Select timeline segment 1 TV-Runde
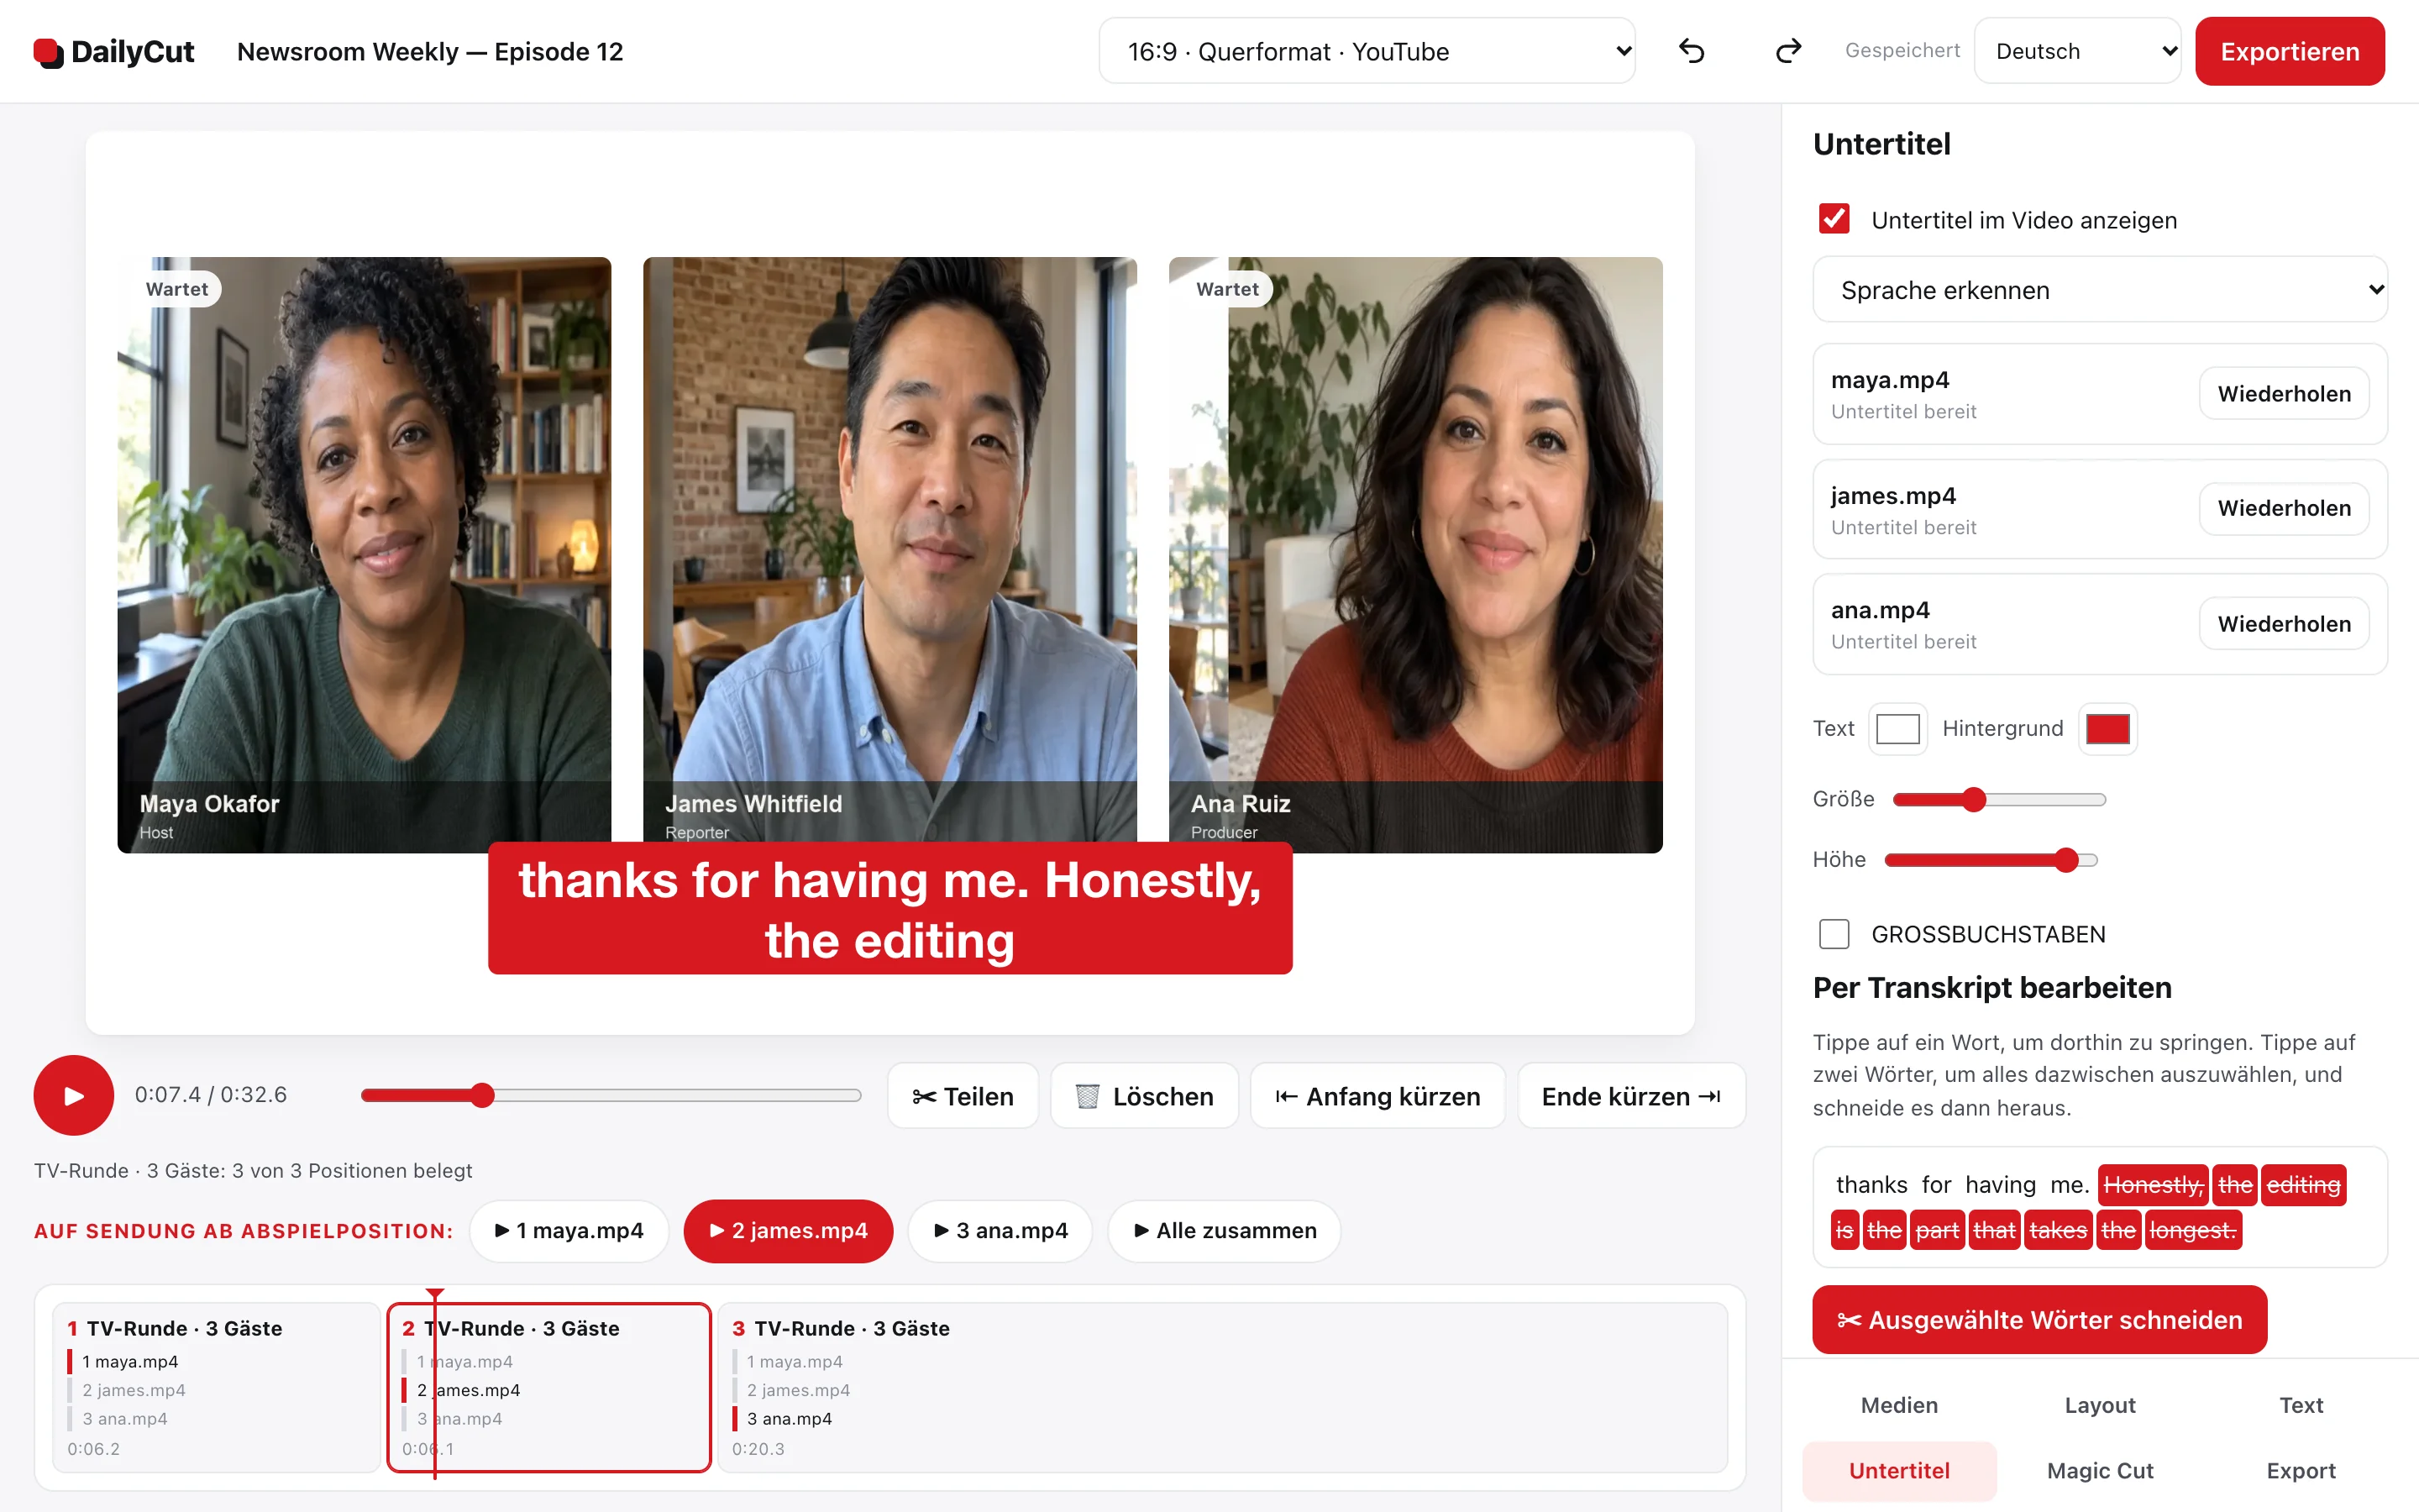Screen dimensions: 2419x1512 tap(216, 1387)
